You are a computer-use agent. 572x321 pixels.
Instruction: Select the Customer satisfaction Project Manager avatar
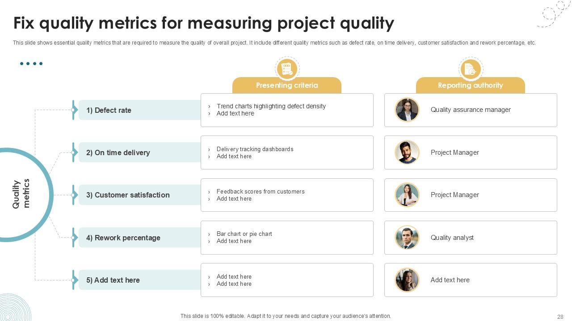click(x=407, y=195)
